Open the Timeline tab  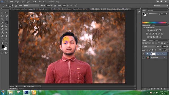point(21,89)
